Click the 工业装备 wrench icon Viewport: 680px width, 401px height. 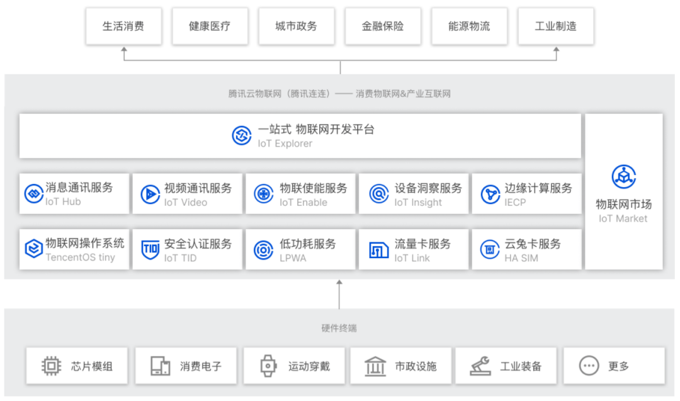tap(481, 366)
